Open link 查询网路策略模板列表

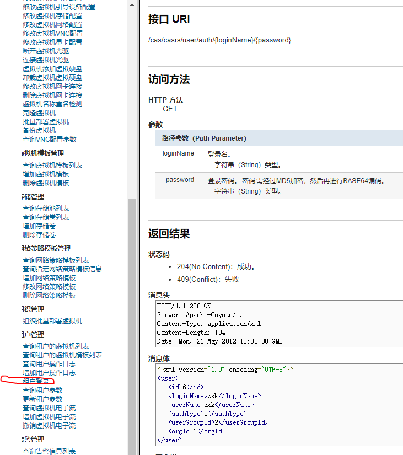point(56,260)
